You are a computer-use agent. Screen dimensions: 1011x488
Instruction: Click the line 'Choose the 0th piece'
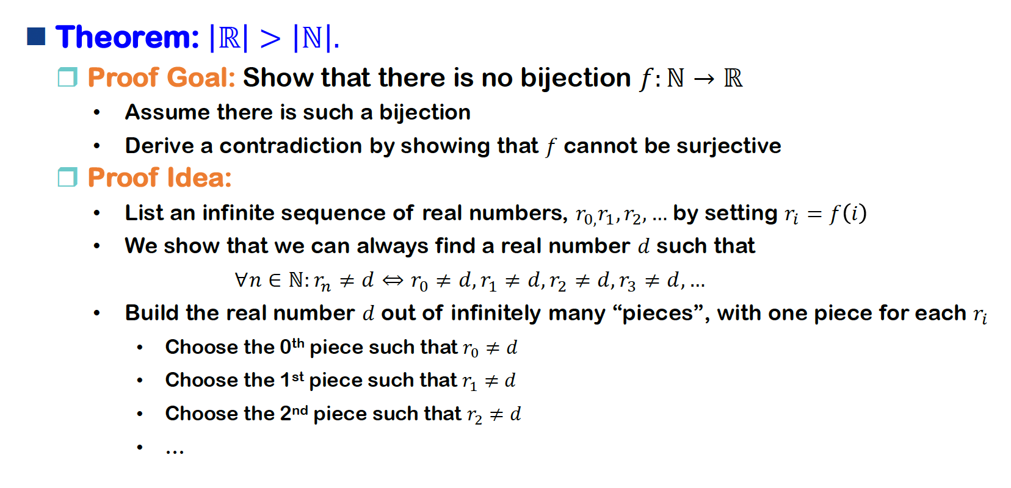pos(341,347)
